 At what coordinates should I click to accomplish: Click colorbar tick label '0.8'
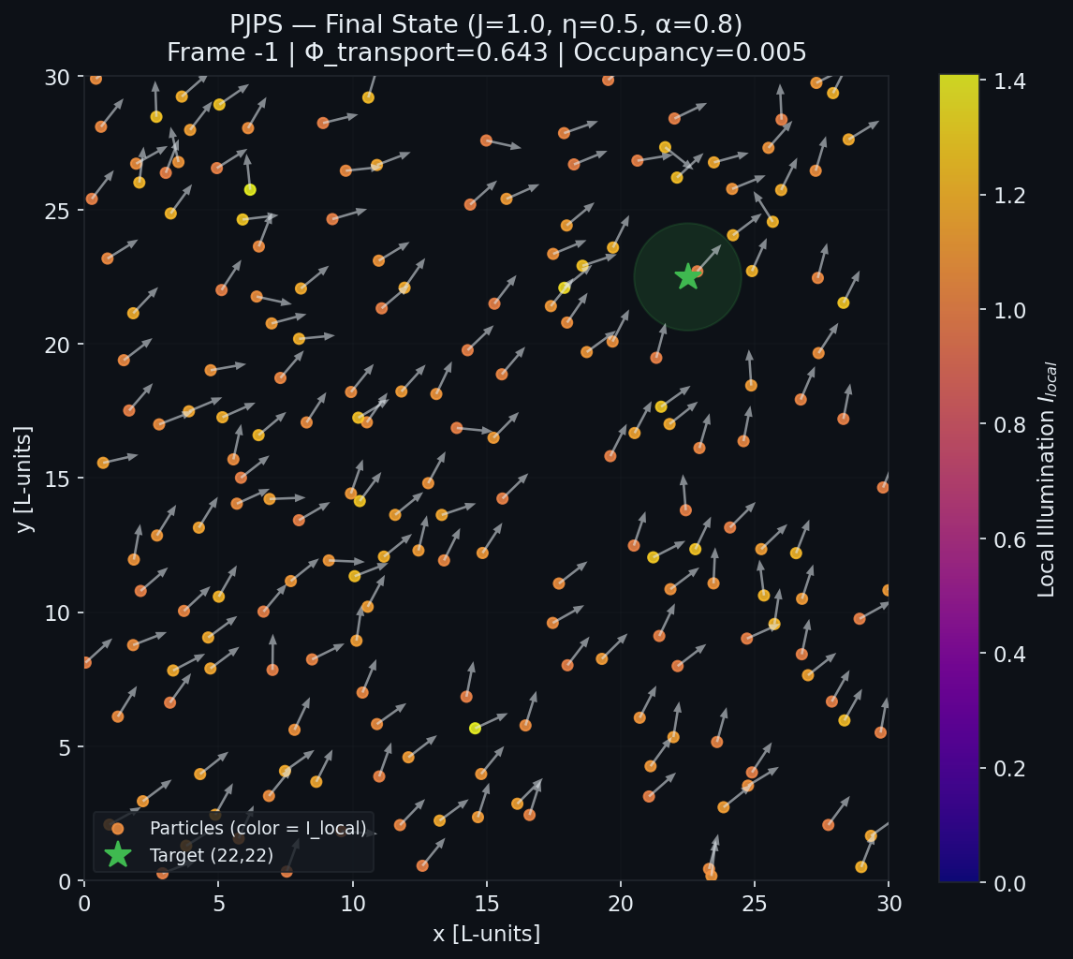[1009, 425]
